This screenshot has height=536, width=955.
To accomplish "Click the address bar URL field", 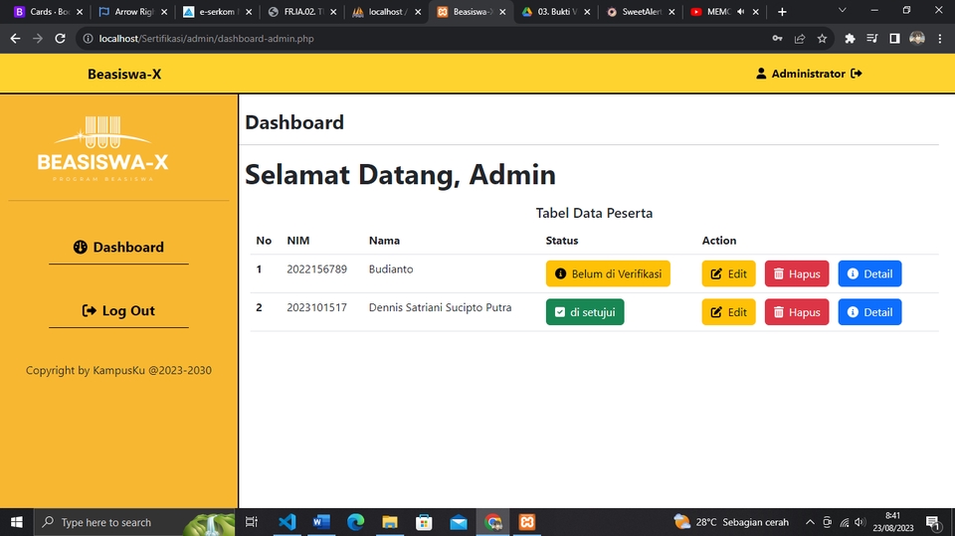I will (x=427, y=39).
